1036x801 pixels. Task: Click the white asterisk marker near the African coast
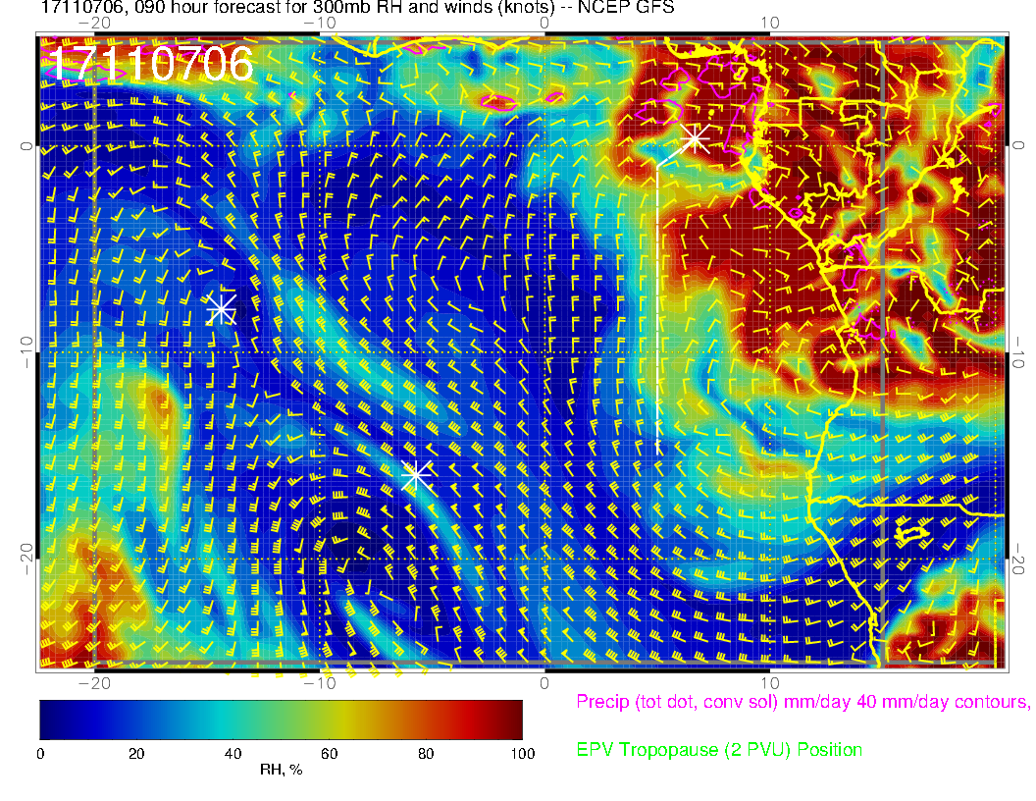pyautogui.click(x=696, y=138)
